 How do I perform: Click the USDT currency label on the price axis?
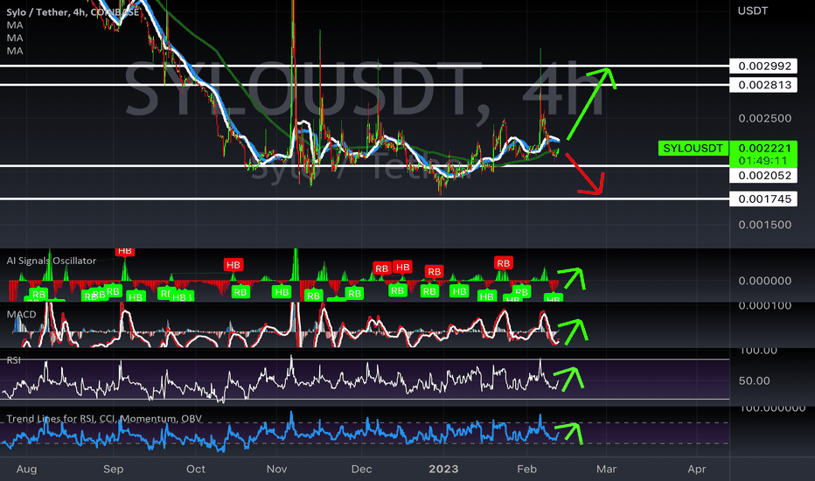click(752, 10)
